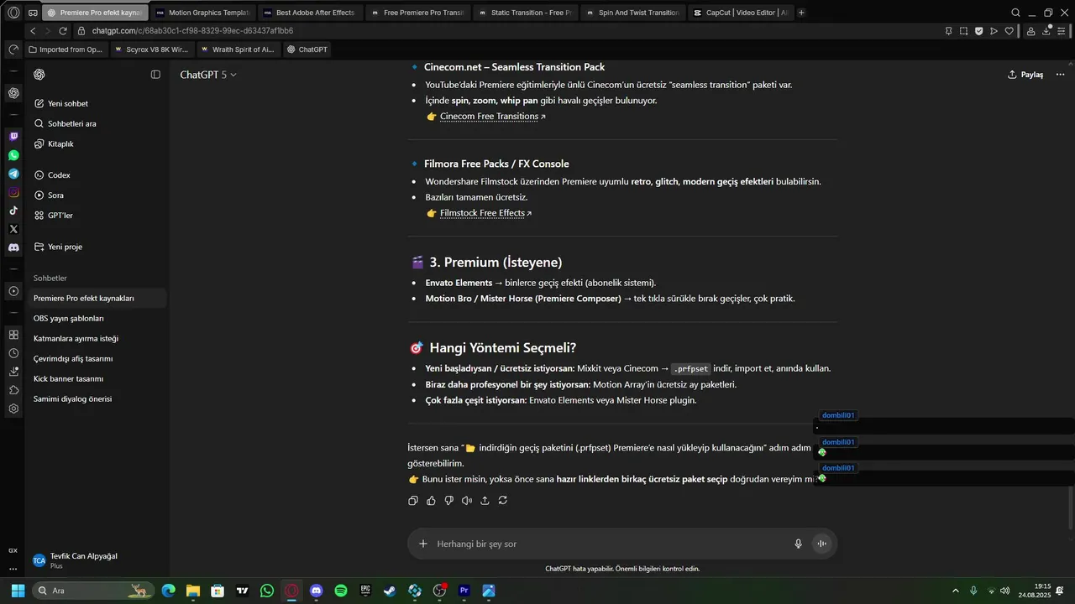Click the microphone dictation icon
The width and height of the screenshot is (1075, 604).
click(798, 544)
